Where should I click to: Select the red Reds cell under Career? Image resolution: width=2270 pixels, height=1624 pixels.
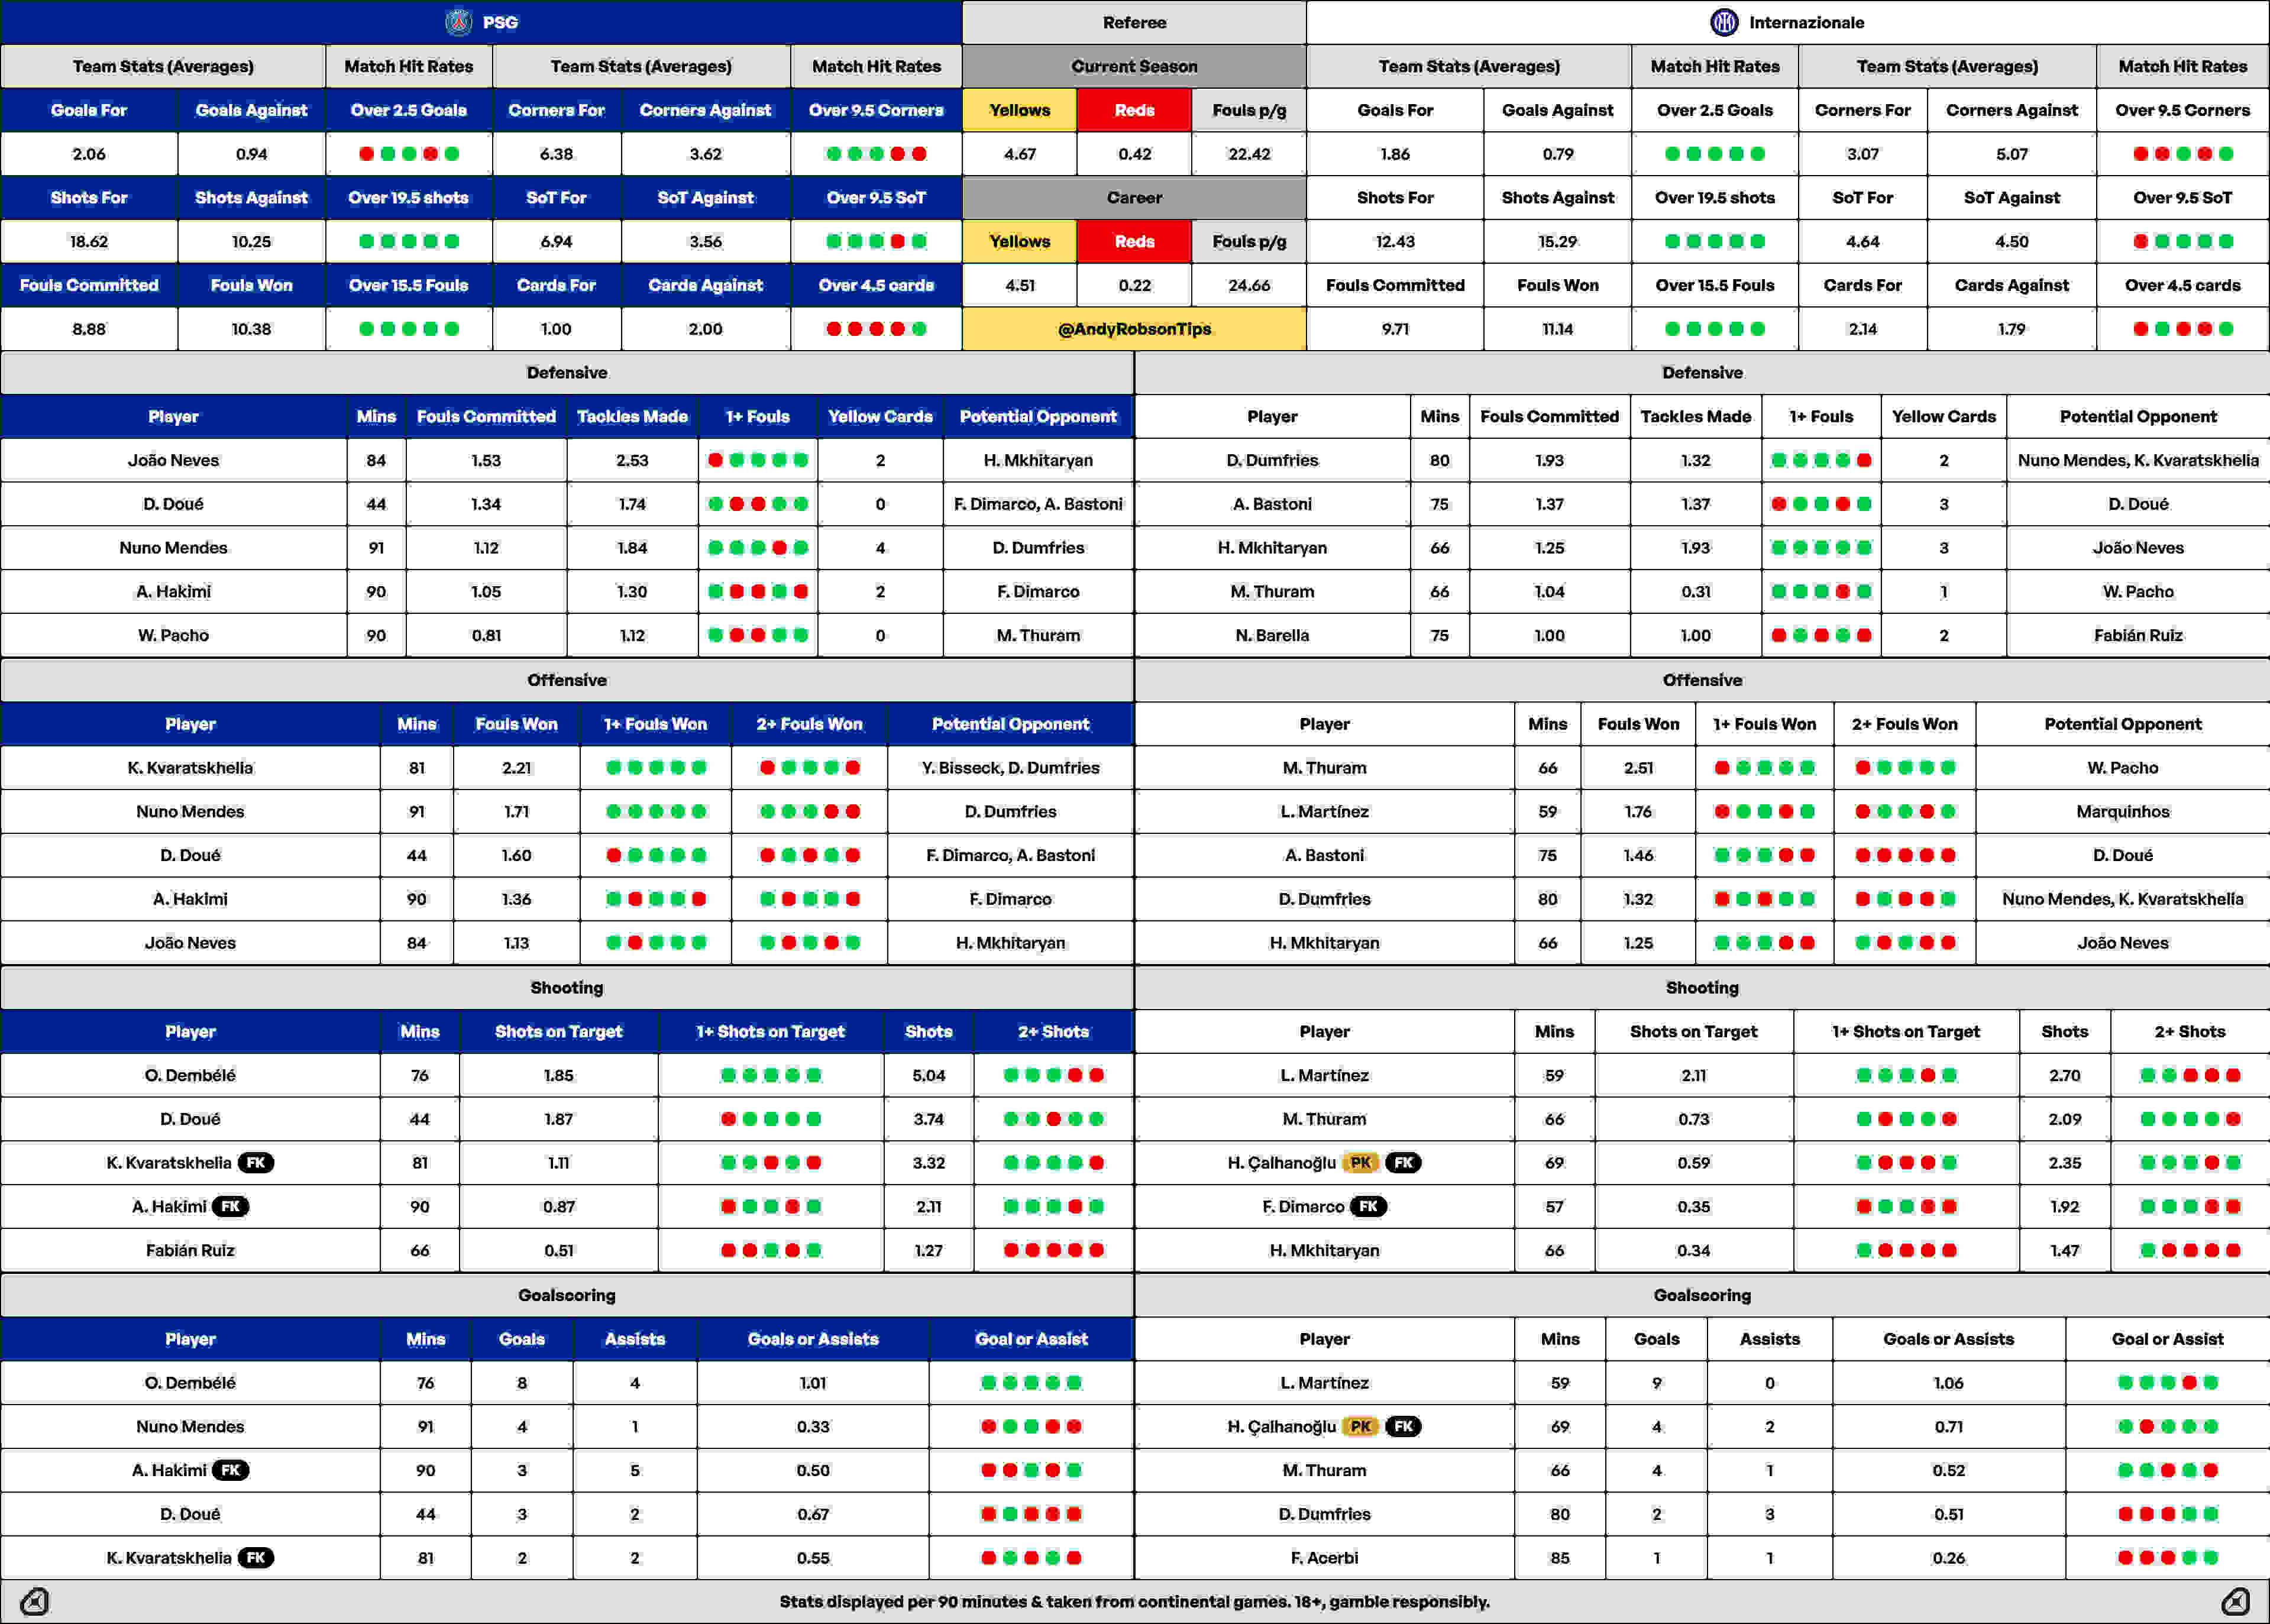[x=1134, y=241]
